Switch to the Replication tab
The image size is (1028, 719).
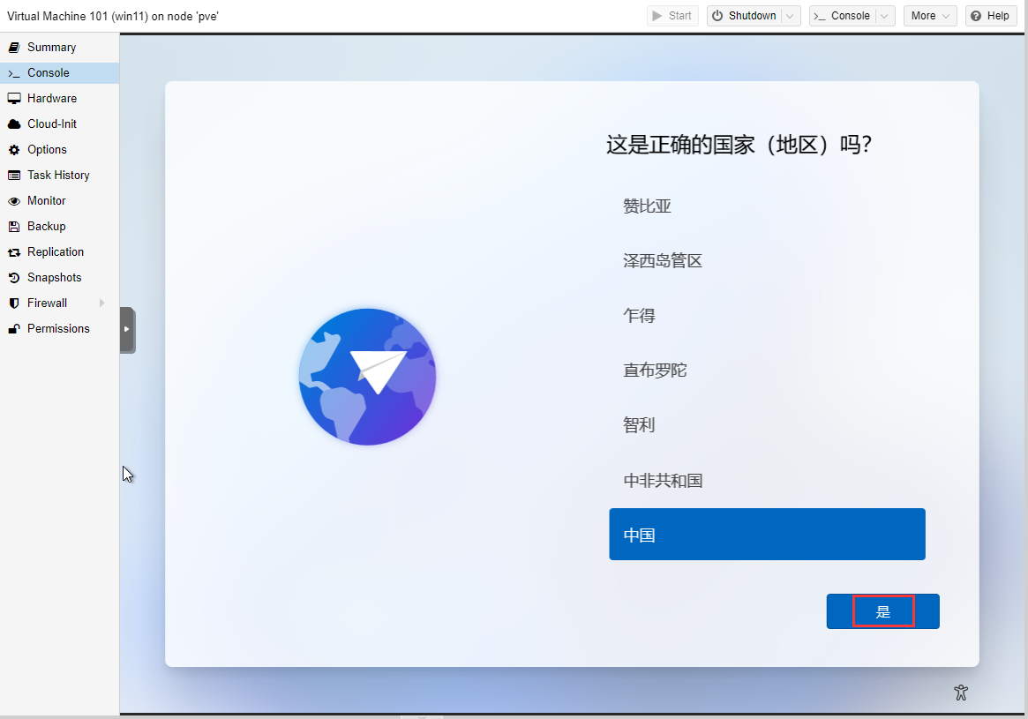coord(56,252)
